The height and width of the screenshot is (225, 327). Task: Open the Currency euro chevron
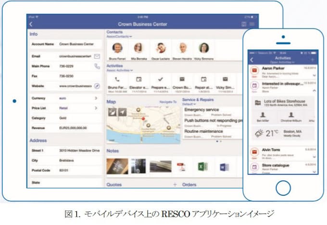96,98
